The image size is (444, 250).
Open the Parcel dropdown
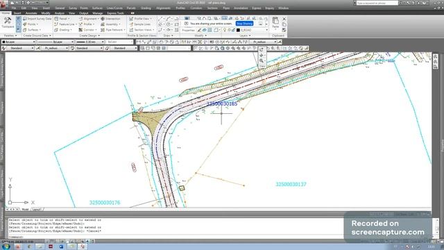pyautogui.click(x=62, y=19)
